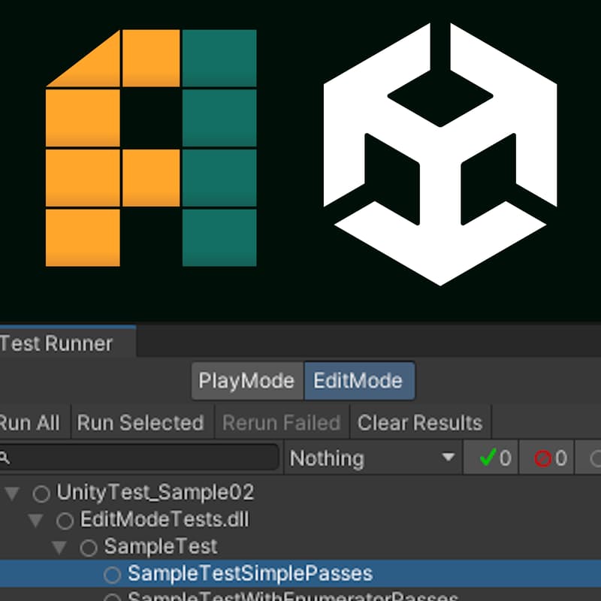Collapse the SampleTest node

click(59, 548)
